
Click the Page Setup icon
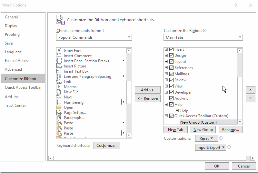(59, 113)
